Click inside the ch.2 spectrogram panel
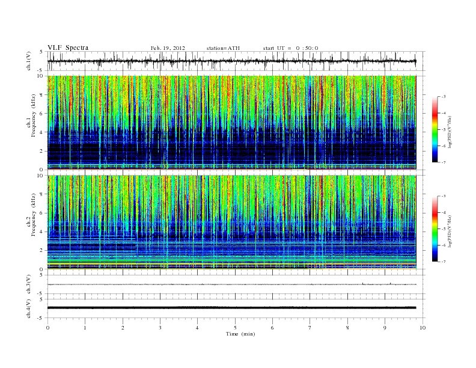 [x=231, y=222]
